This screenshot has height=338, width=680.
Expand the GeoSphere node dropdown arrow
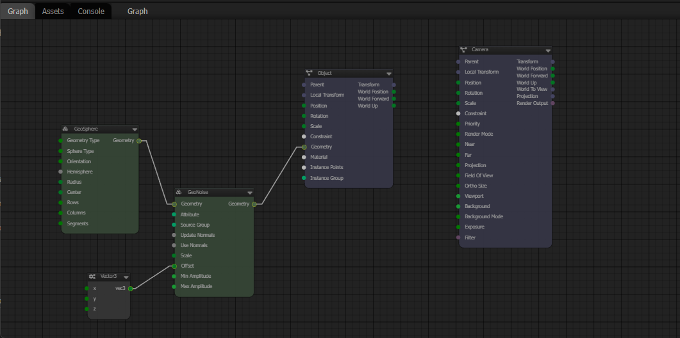tap(135, 129)
